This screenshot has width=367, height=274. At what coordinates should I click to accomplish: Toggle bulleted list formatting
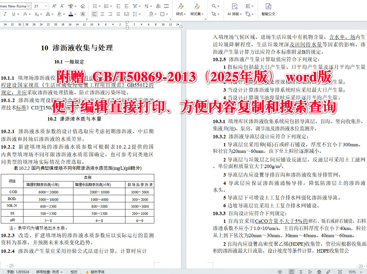(95, 6)
